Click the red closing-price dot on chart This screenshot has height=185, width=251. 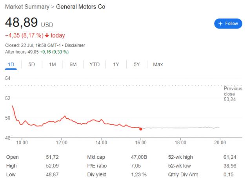point(141,129)
